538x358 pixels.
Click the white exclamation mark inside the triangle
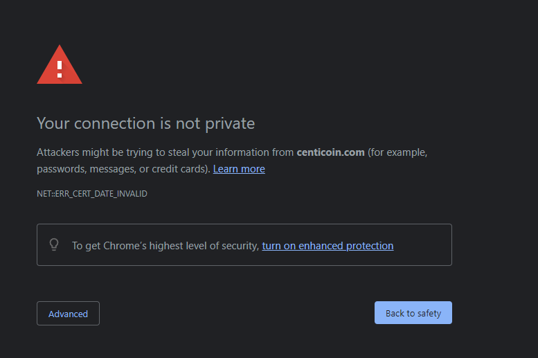click(60, 69)
